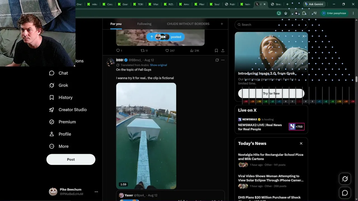358x201 pixels.
Task: Open the More circle icon in the sidebar
Action: 52,146
